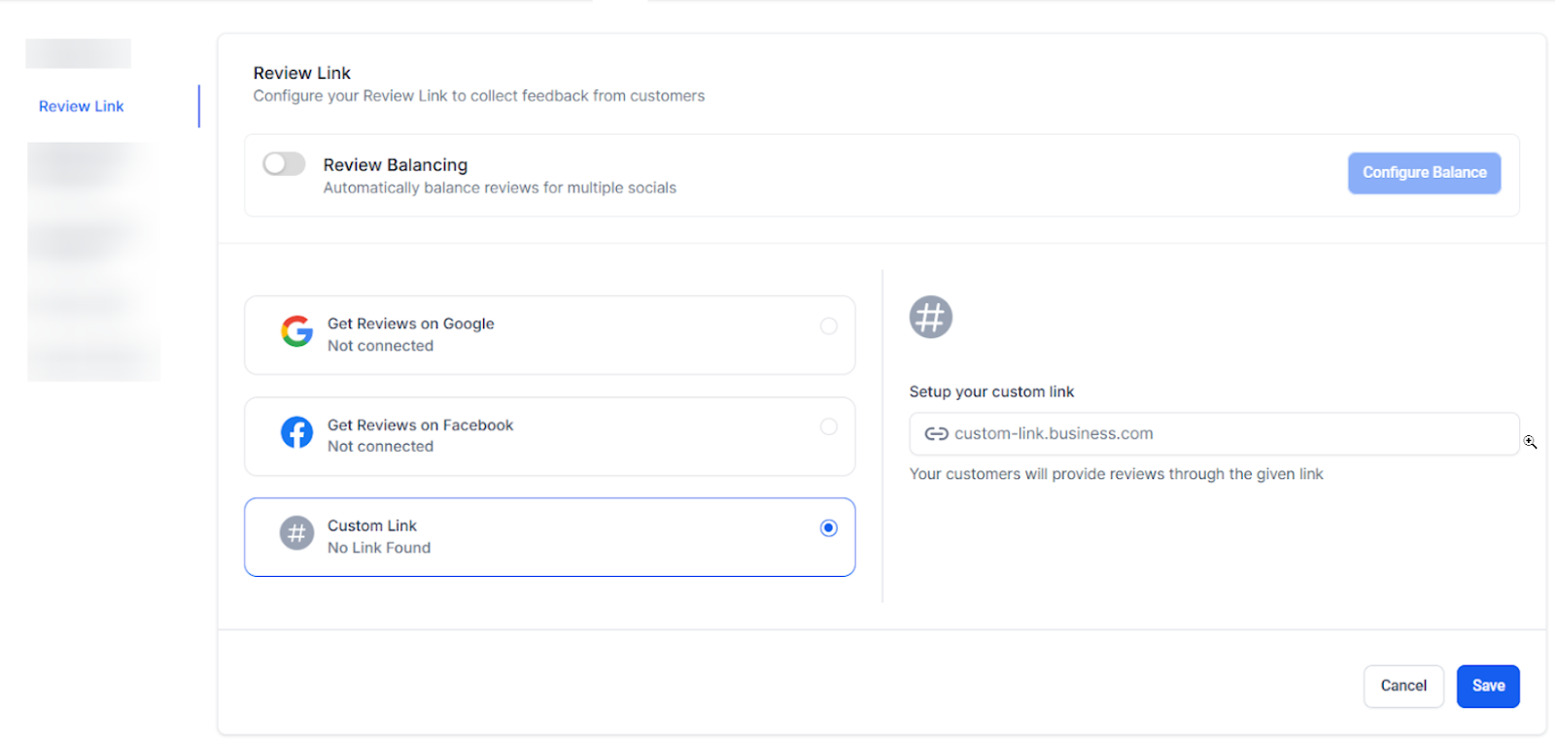Select the Custom Link radio button
Image resolution: width=1555 pixels, height=746 pixels.
[x=828, y=527]
